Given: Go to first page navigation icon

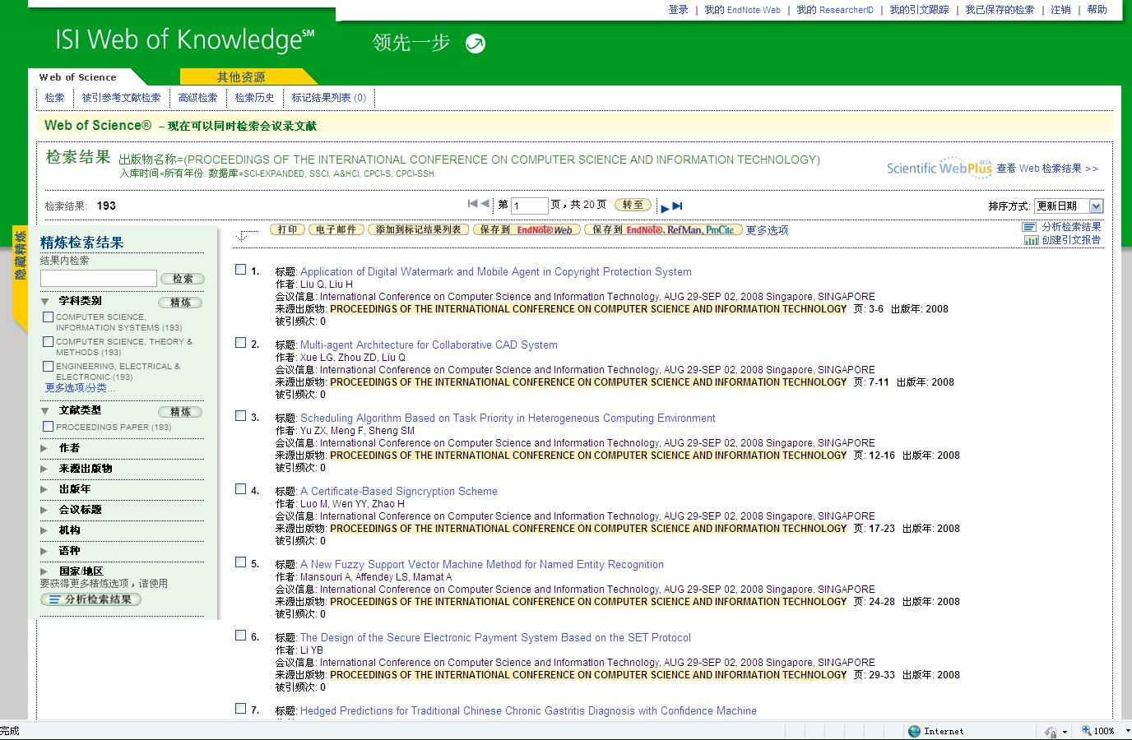Looking at the screenshot, I should 473,204.
